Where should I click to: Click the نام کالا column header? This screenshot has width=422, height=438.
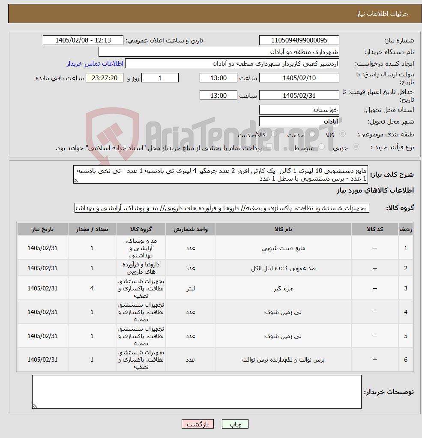(x=283, y=230)
